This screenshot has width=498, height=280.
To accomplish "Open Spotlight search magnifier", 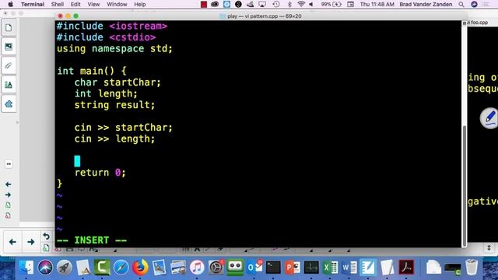I will [x=461, y=4].
